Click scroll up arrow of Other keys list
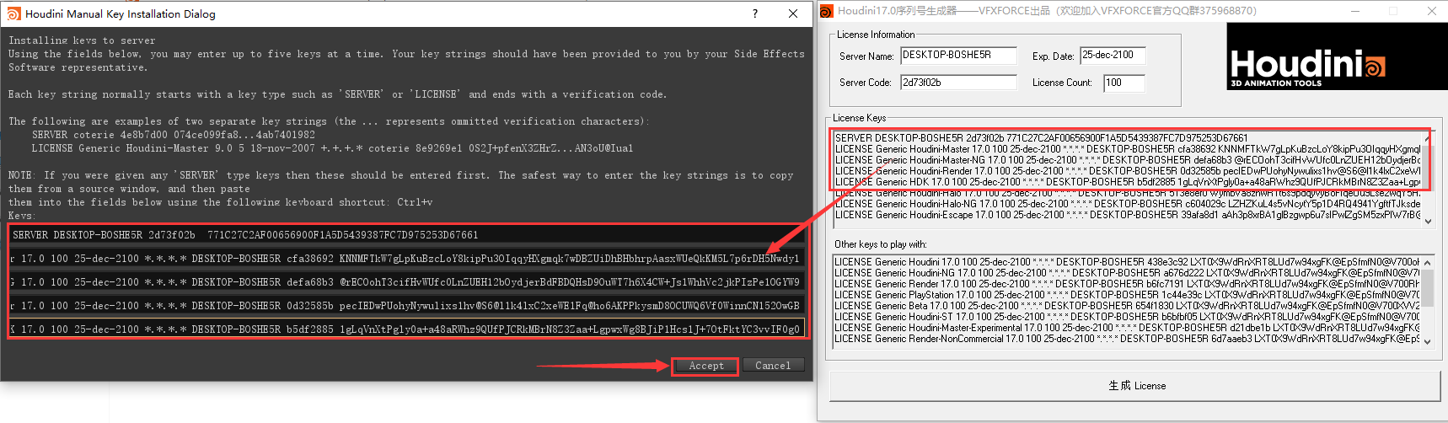This screenshot has height=423, width=1448. pyautogui.click(x=1427, y=262)
